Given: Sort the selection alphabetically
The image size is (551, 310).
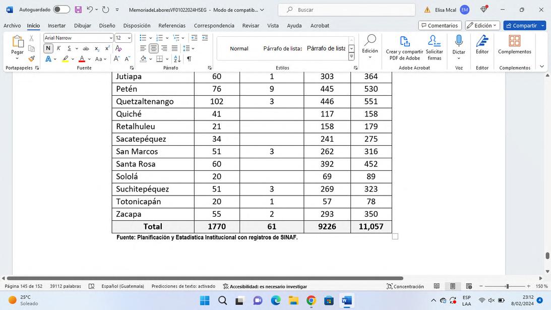Looking at the screenshot, I should coord(177,58).
